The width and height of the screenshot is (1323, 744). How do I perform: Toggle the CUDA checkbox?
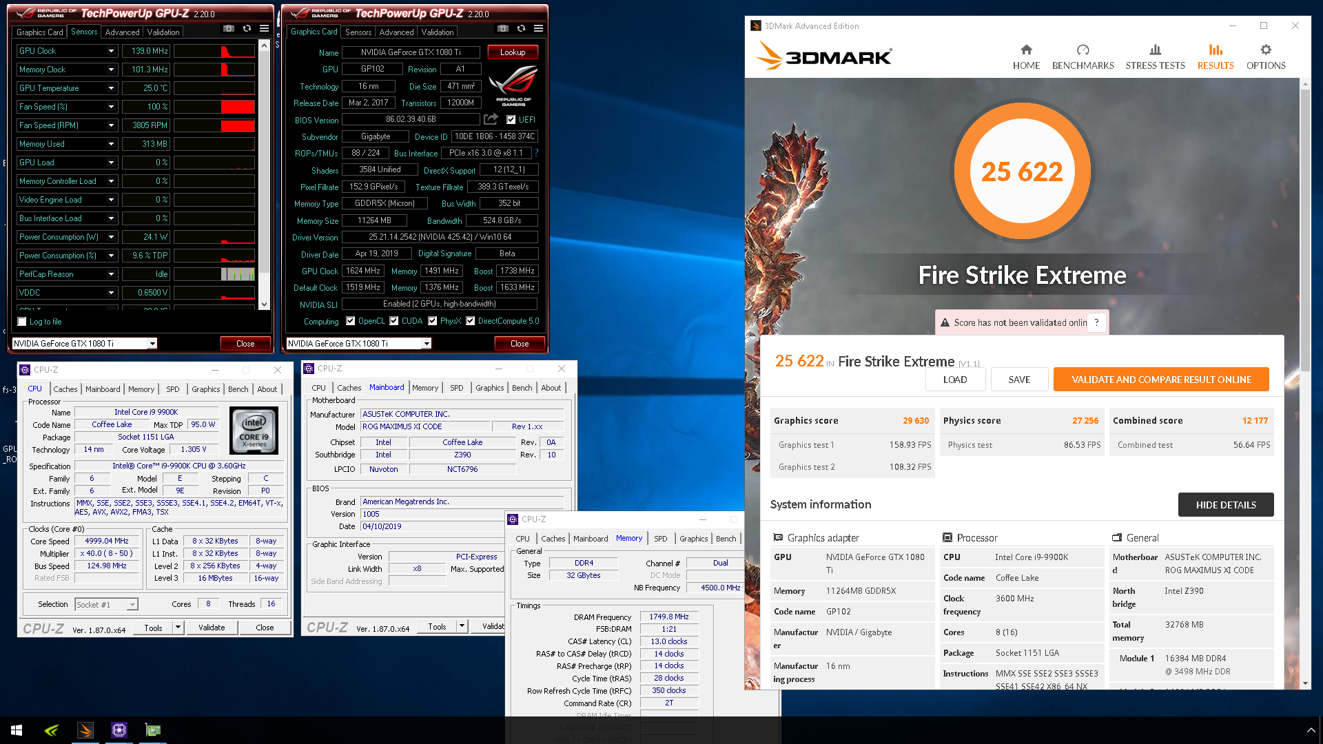[393, 321]
